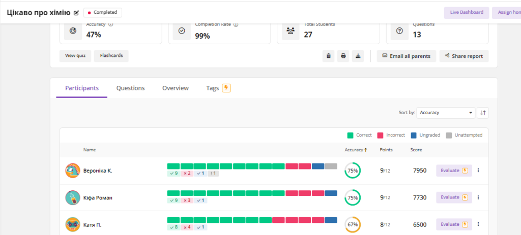521x235 pixels.
Task: Click the download report icon
Action: 358,56
